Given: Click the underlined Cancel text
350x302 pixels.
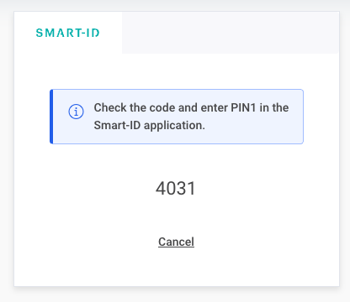Looking at the screenshot, I should click(176, 242).
